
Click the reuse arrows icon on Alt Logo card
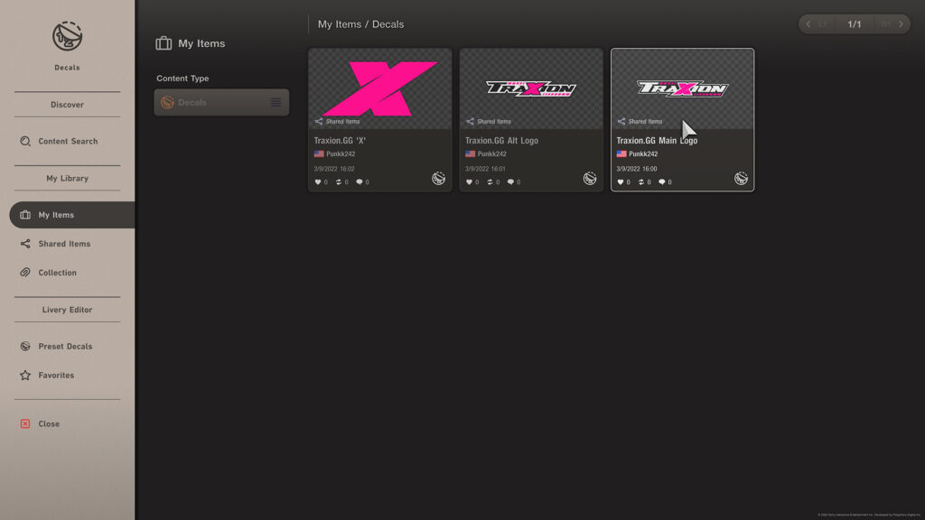(x=490, y=182)
